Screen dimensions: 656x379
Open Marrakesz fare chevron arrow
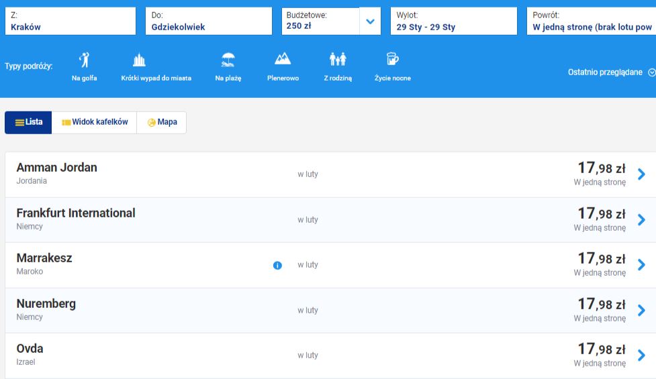click(x=641, y=265)
